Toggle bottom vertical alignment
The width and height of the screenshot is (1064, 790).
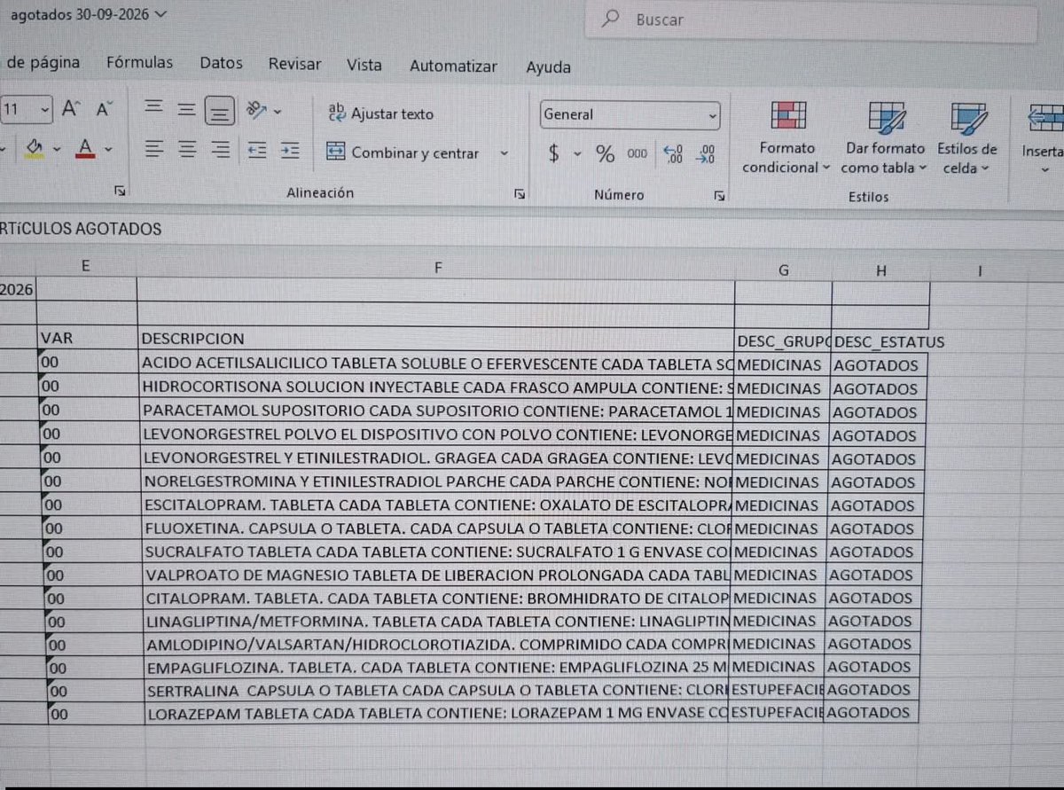click(x=219, y=112)
